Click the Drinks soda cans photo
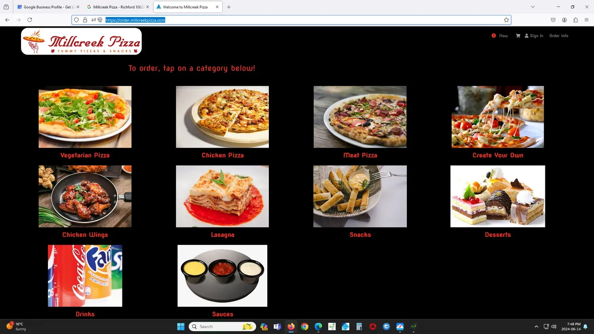 coord(85,276)
